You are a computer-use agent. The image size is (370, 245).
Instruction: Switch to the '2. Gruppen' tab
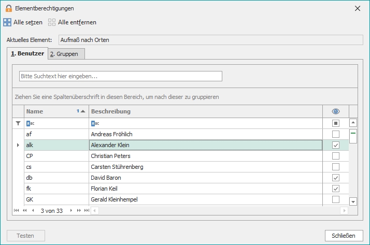click(65, 54)
